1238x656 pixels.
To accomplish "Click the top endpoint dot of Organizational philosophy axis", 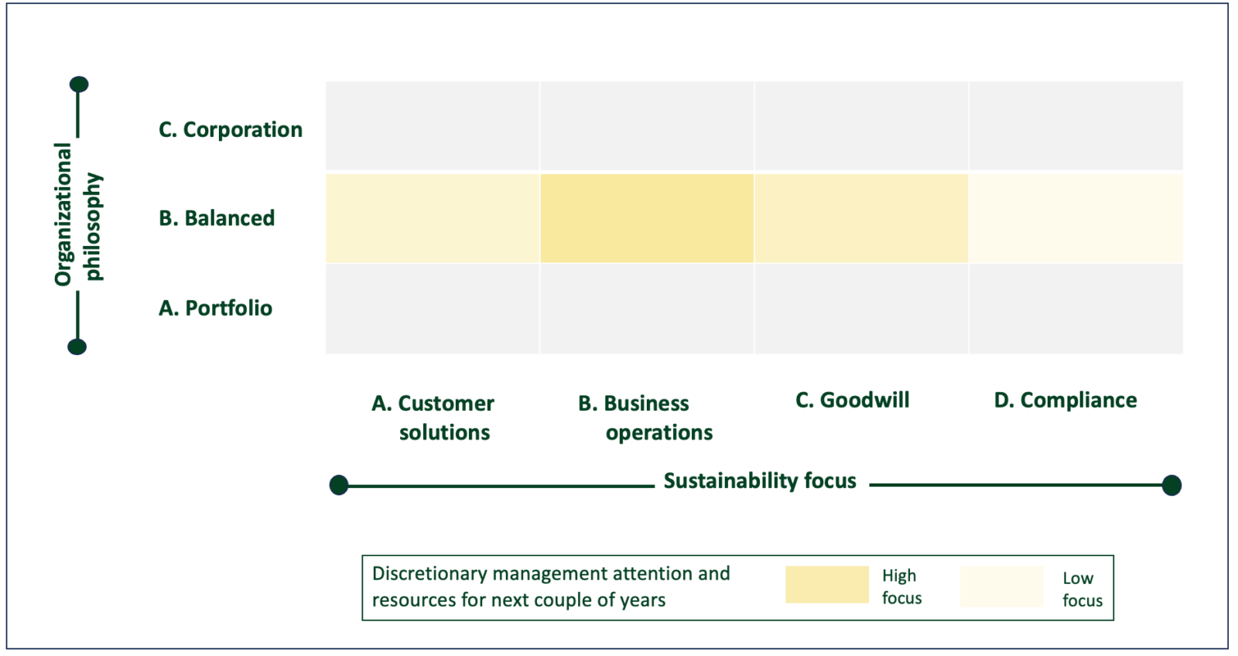I will [x=79, y=84].
